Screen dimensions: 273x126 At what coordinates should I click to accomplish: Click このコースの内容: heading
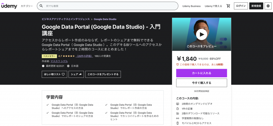187,98
